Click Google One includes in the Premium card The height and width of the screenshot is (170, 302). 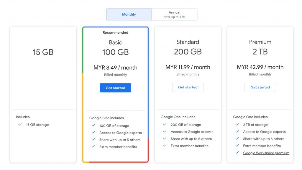(x=250, y=117)
